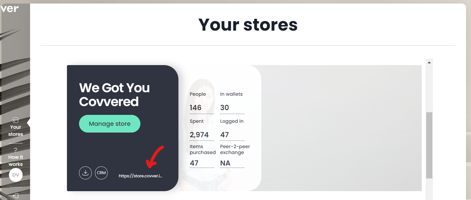The height and width of the screenshot is (200, 471).
Task: Click the scrollbar up arrow
Action: (429, 62)
